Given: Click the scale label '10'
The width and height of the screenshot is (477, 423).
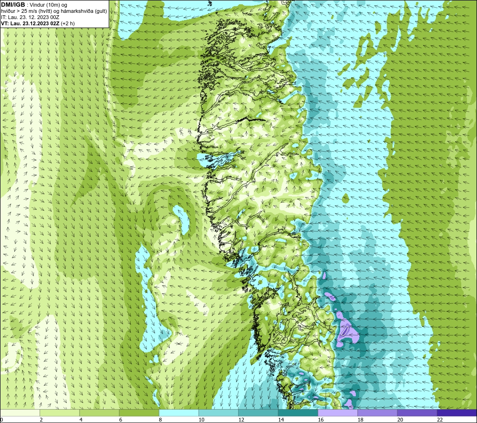Looking at the screenshot, I should pos(202,420).
